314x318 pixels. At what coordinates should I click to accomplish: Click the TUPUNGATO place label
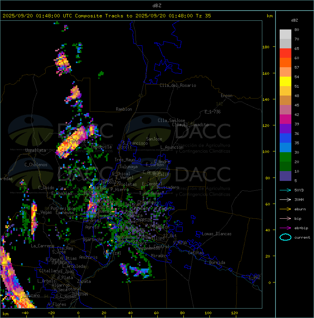(x=62, y=262)
